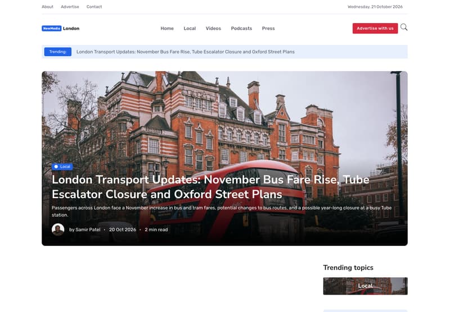Open the Contact link

coord(94,7)
